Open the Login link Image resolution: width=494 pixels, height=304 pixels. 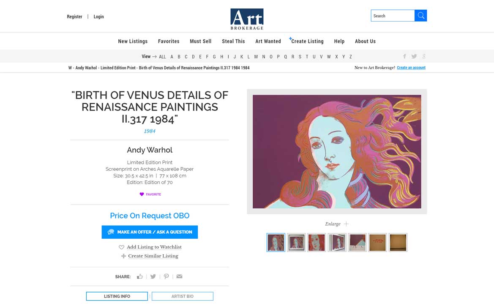point(98,17)
